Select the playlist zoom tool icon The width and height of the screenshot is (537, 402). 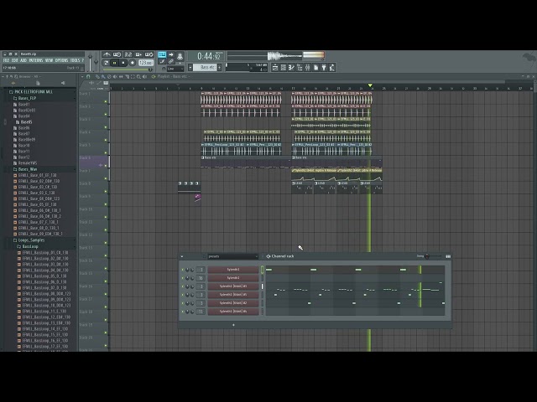coord(138,76)
